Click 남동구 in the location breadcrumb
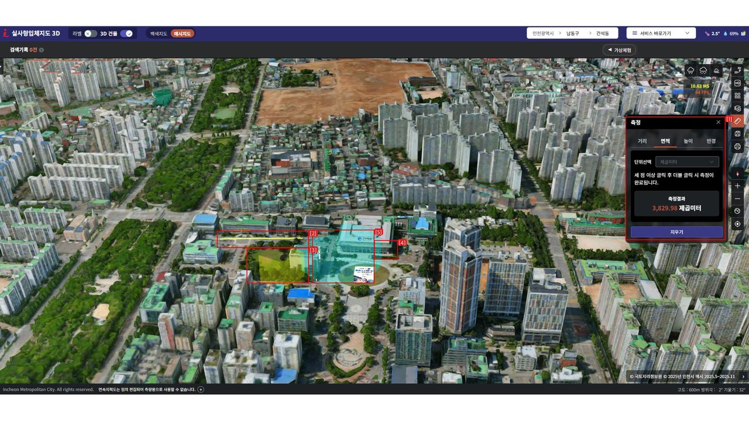Image resolution: width=749 pixels, height=421 pixels. (x=572, y=34)
